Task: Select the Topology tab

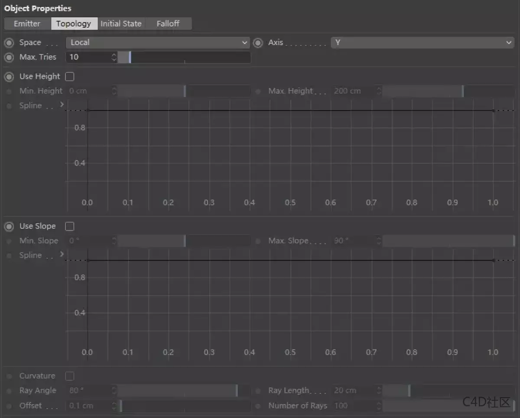Action: click(74, 24)
